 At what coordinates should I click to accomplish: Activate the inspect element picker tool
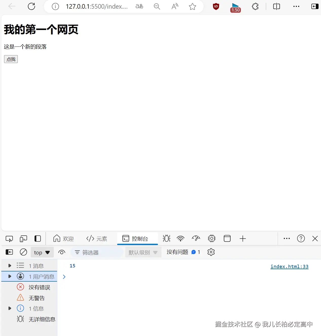pos(9,239)
